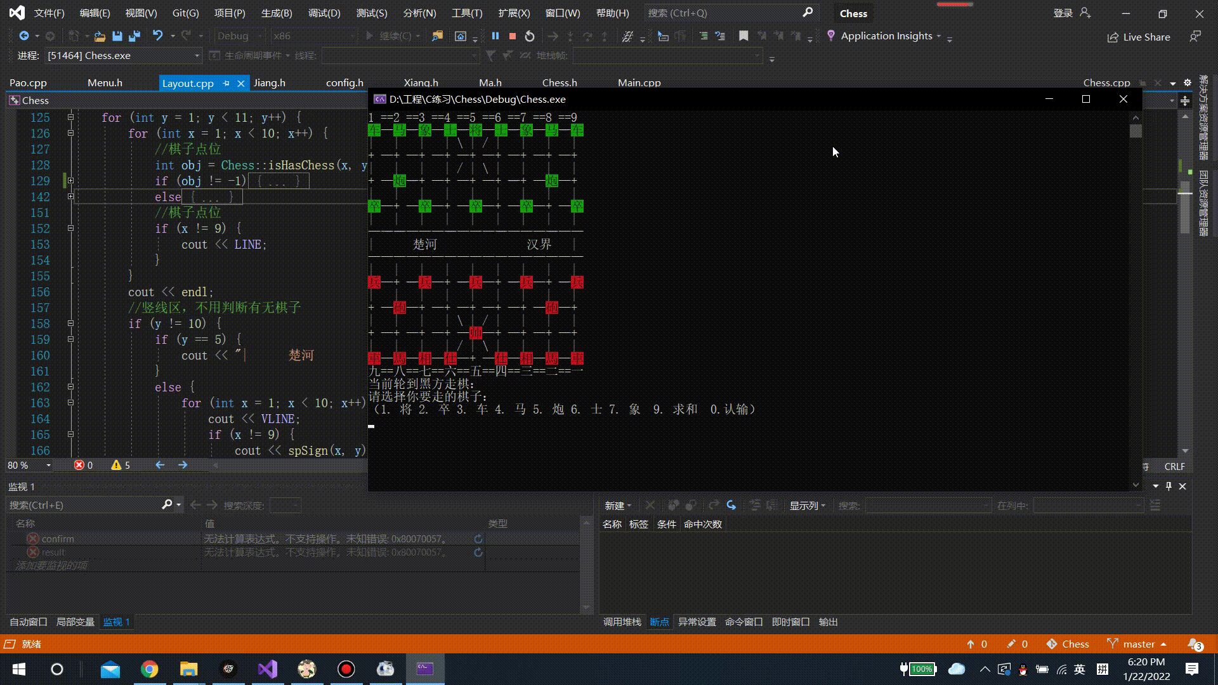Click the console window vertical scrollbar thumb
This screenshot has width=1218, height=685.
1136,131
